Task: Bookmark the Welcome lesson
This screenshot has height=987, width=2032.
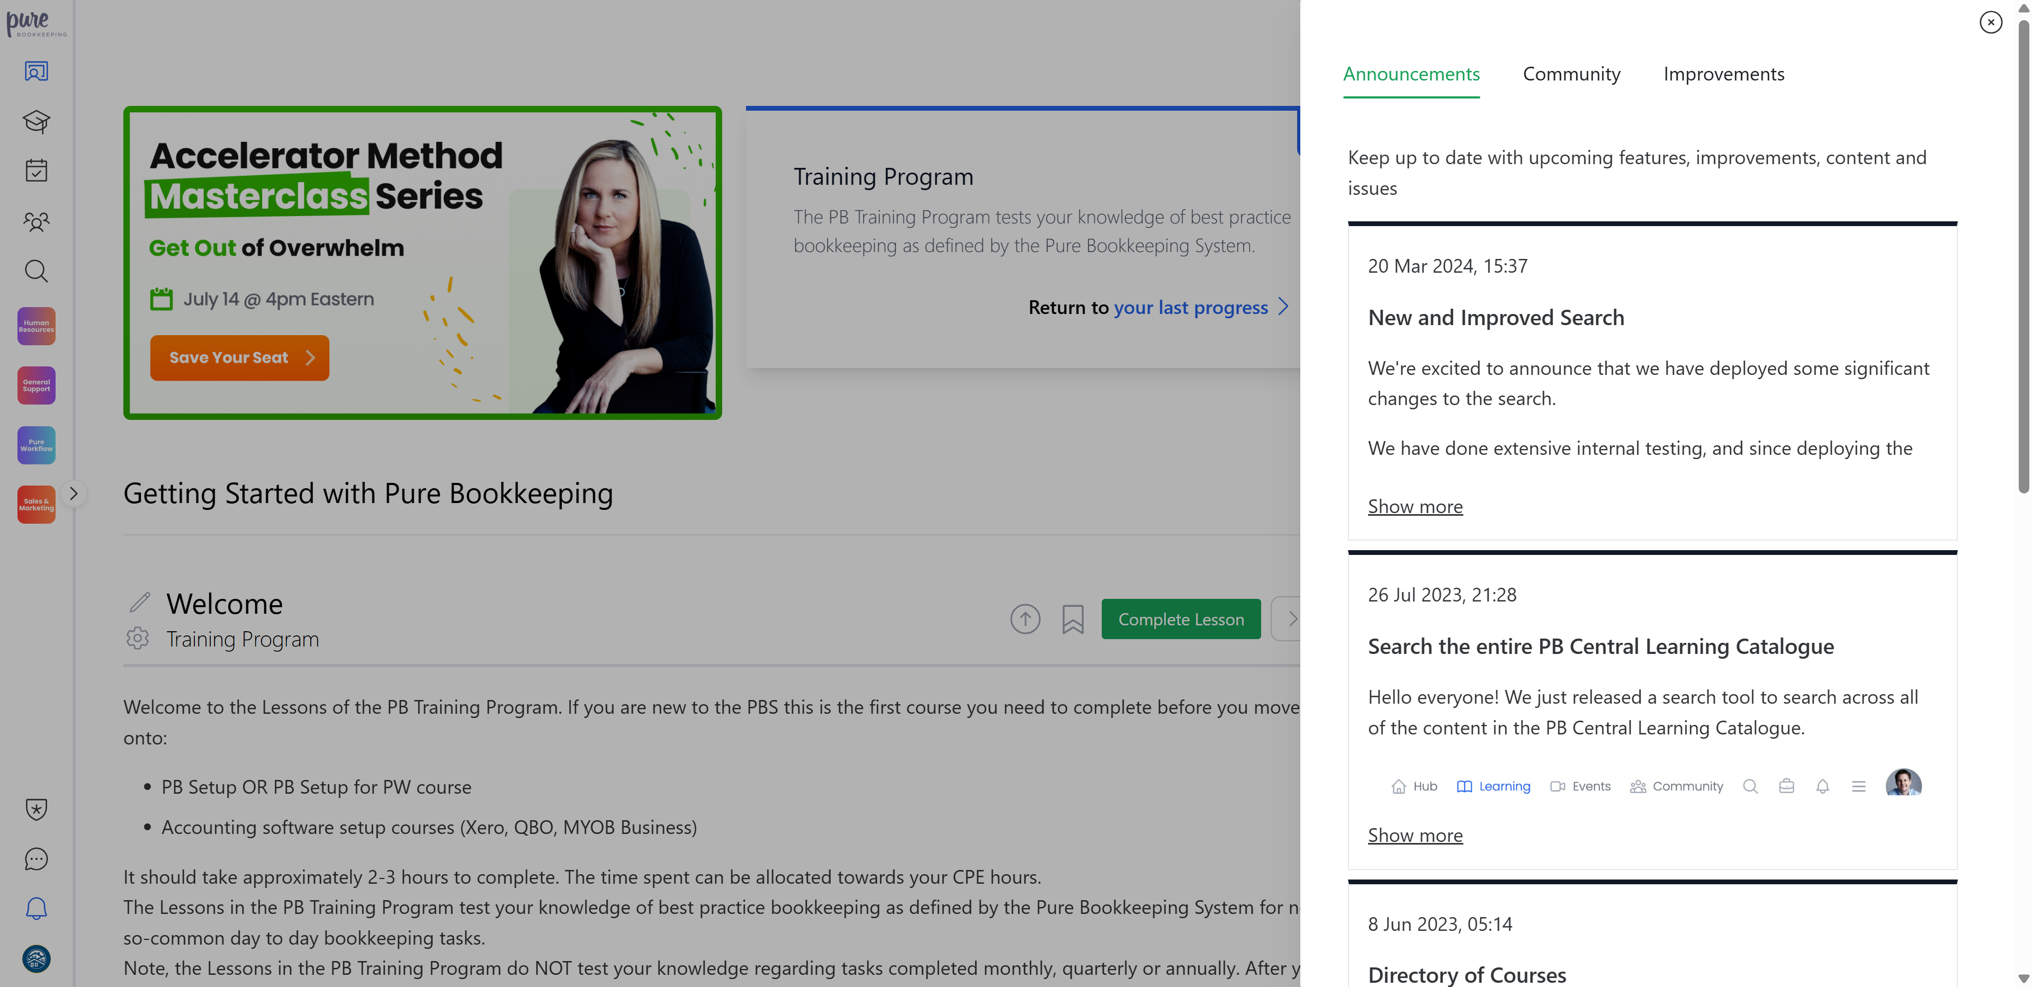Action: tap(1072, 620)
